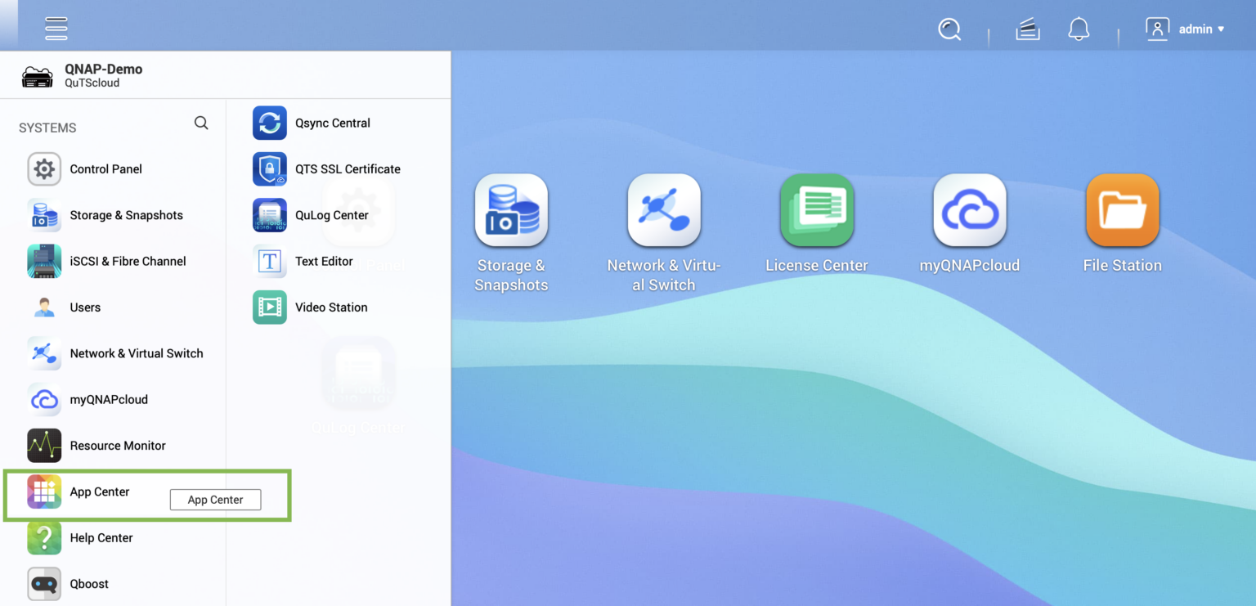This screenshot has width=1256, height=606.
Task: Click the App Center button
Action: click(214, 500)
